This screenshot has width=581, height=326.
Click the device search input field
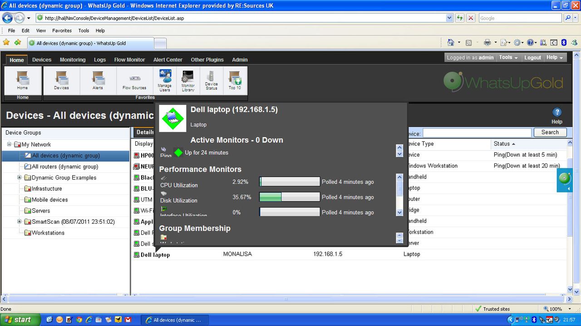477,133
